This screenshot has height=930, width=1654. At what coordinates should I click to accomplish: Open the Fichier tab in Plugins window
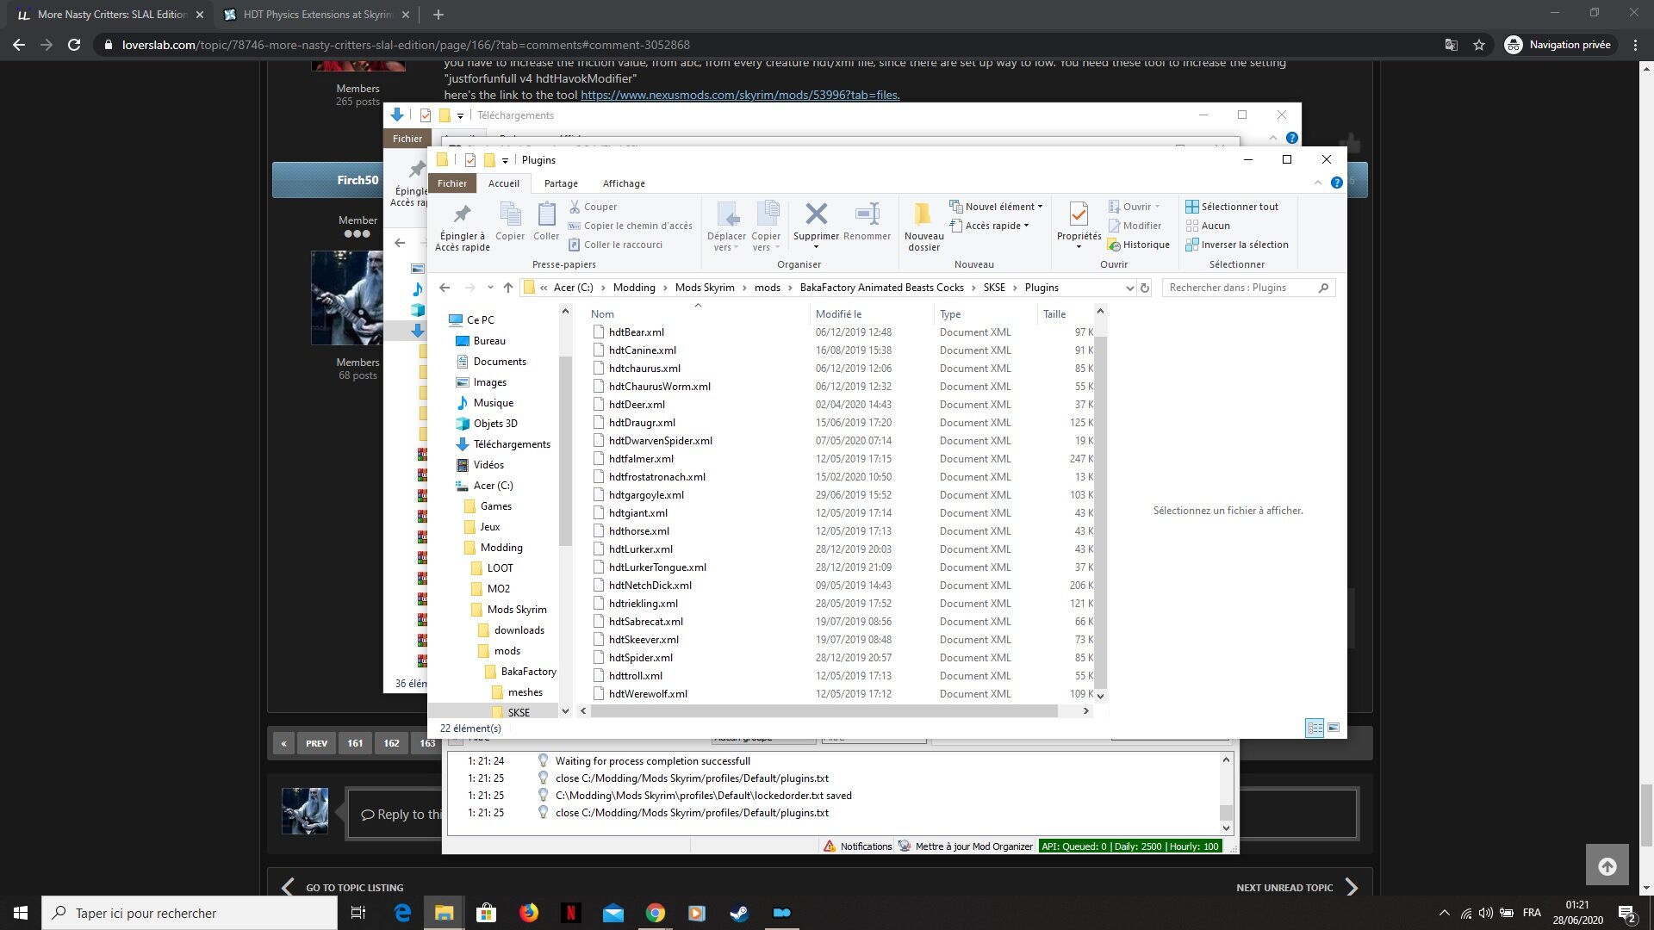pos(452,183)
